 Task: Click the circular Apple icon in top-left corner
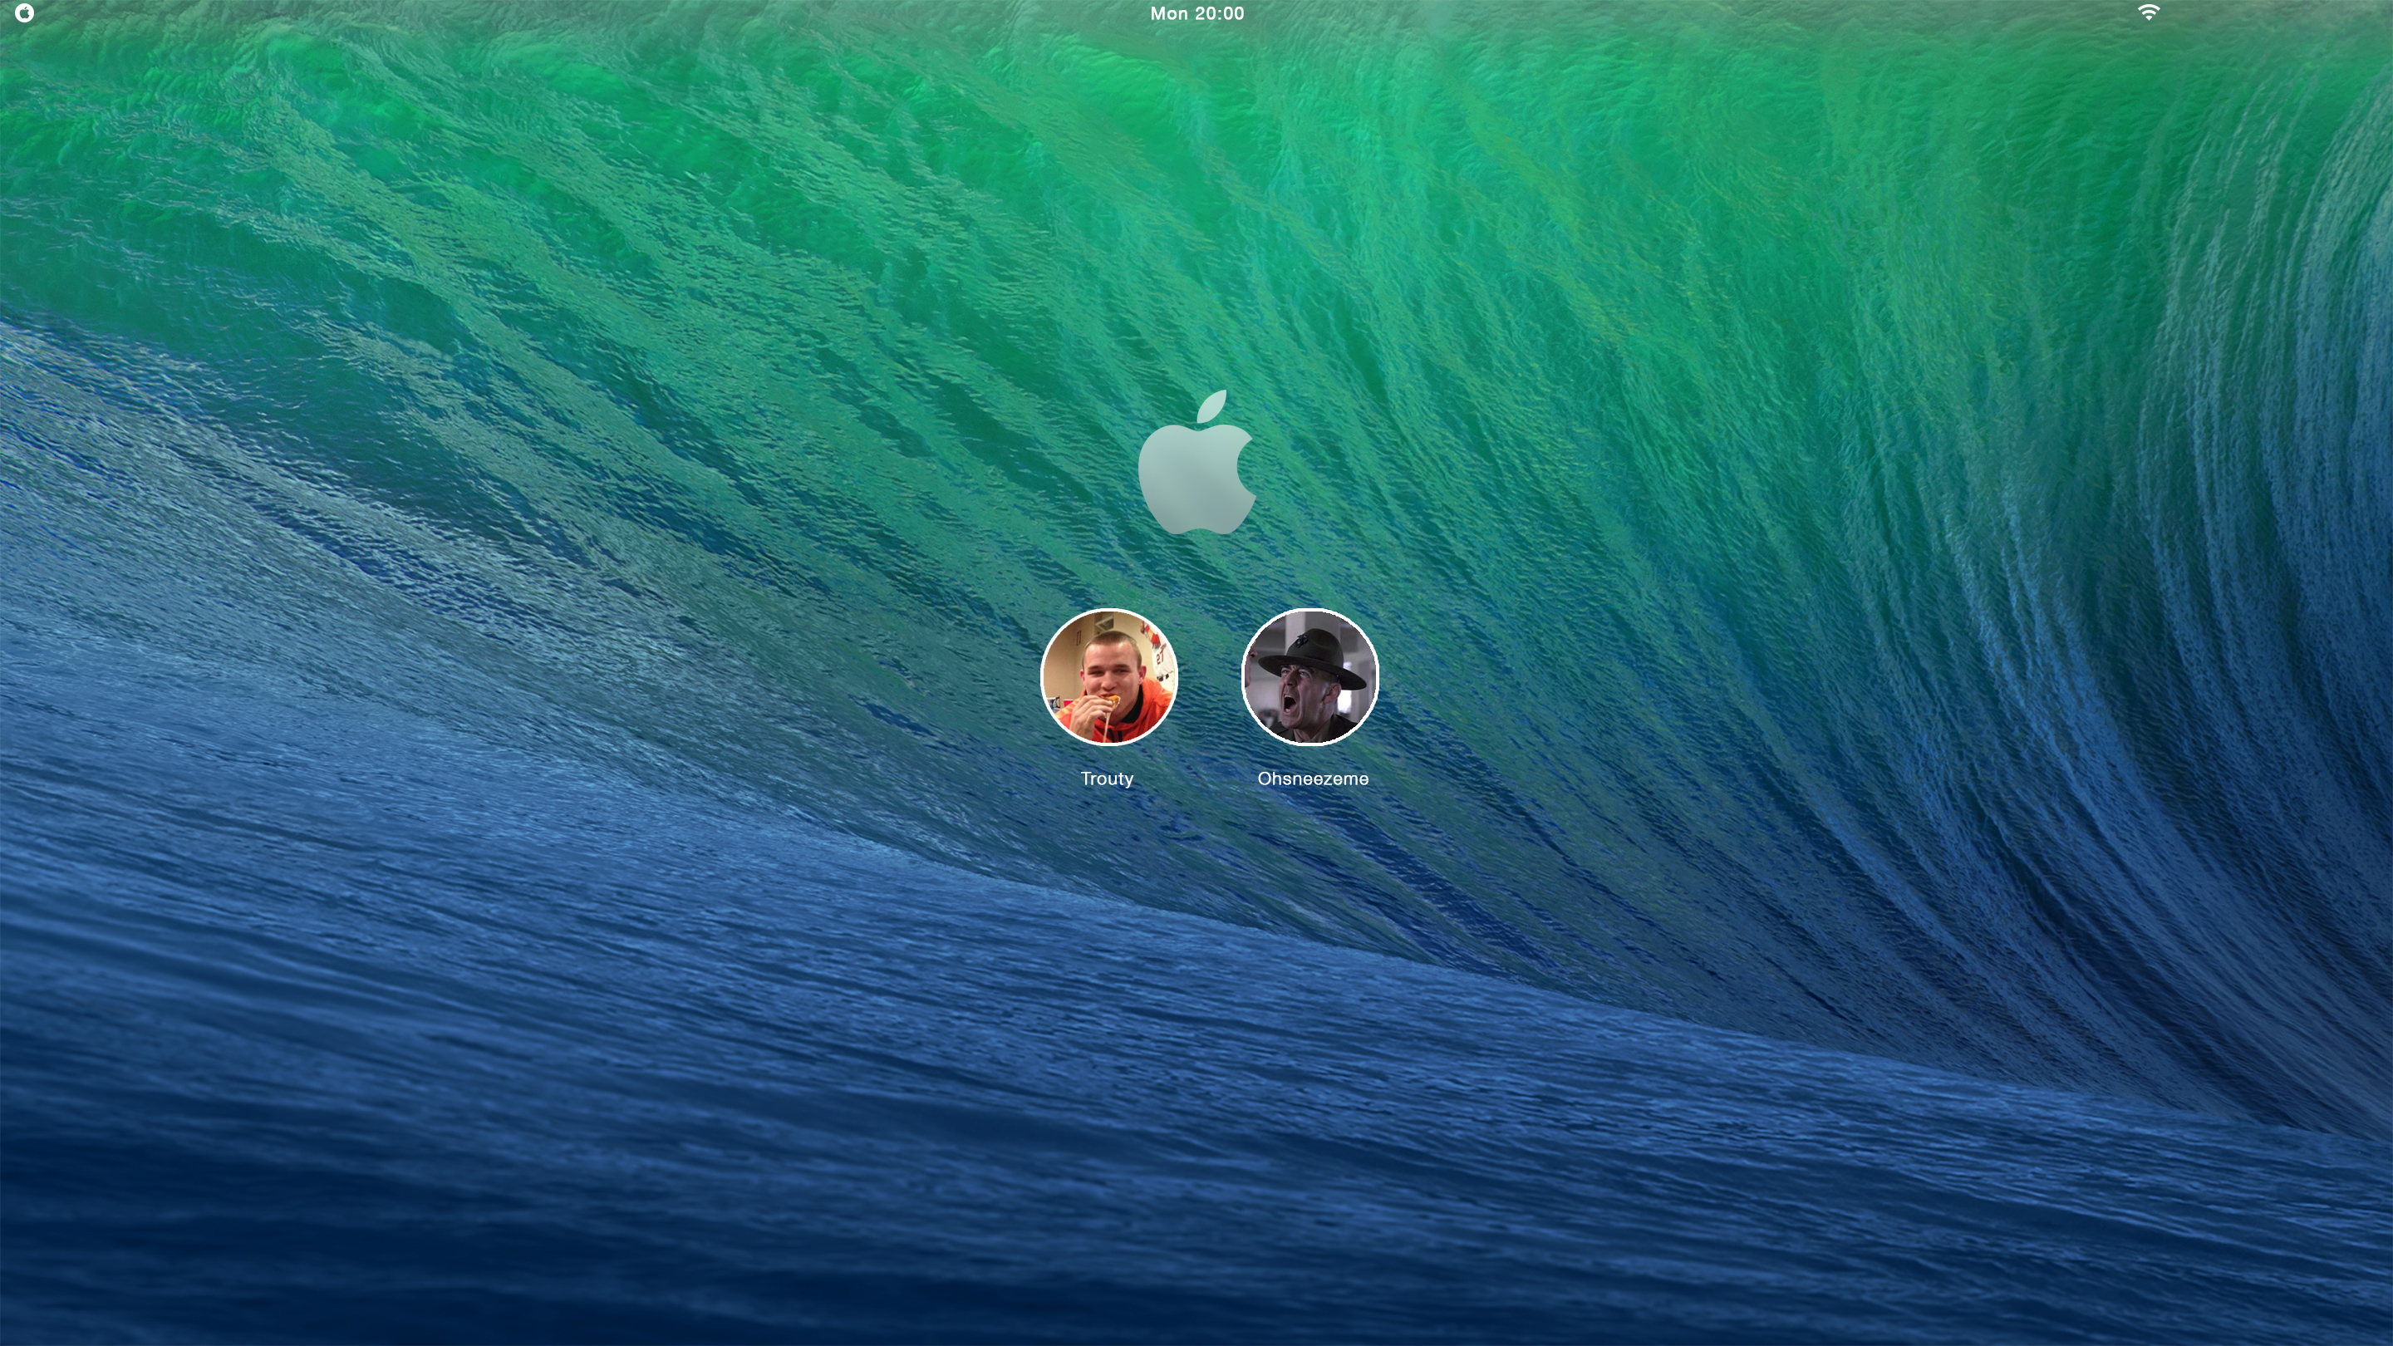(x=25, y=13)
